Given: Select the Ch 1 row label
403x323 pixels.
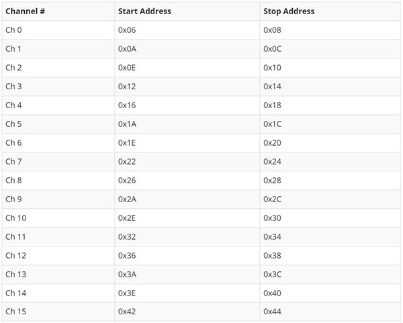Looking at the screenshot, I should (x=13, y=49).
